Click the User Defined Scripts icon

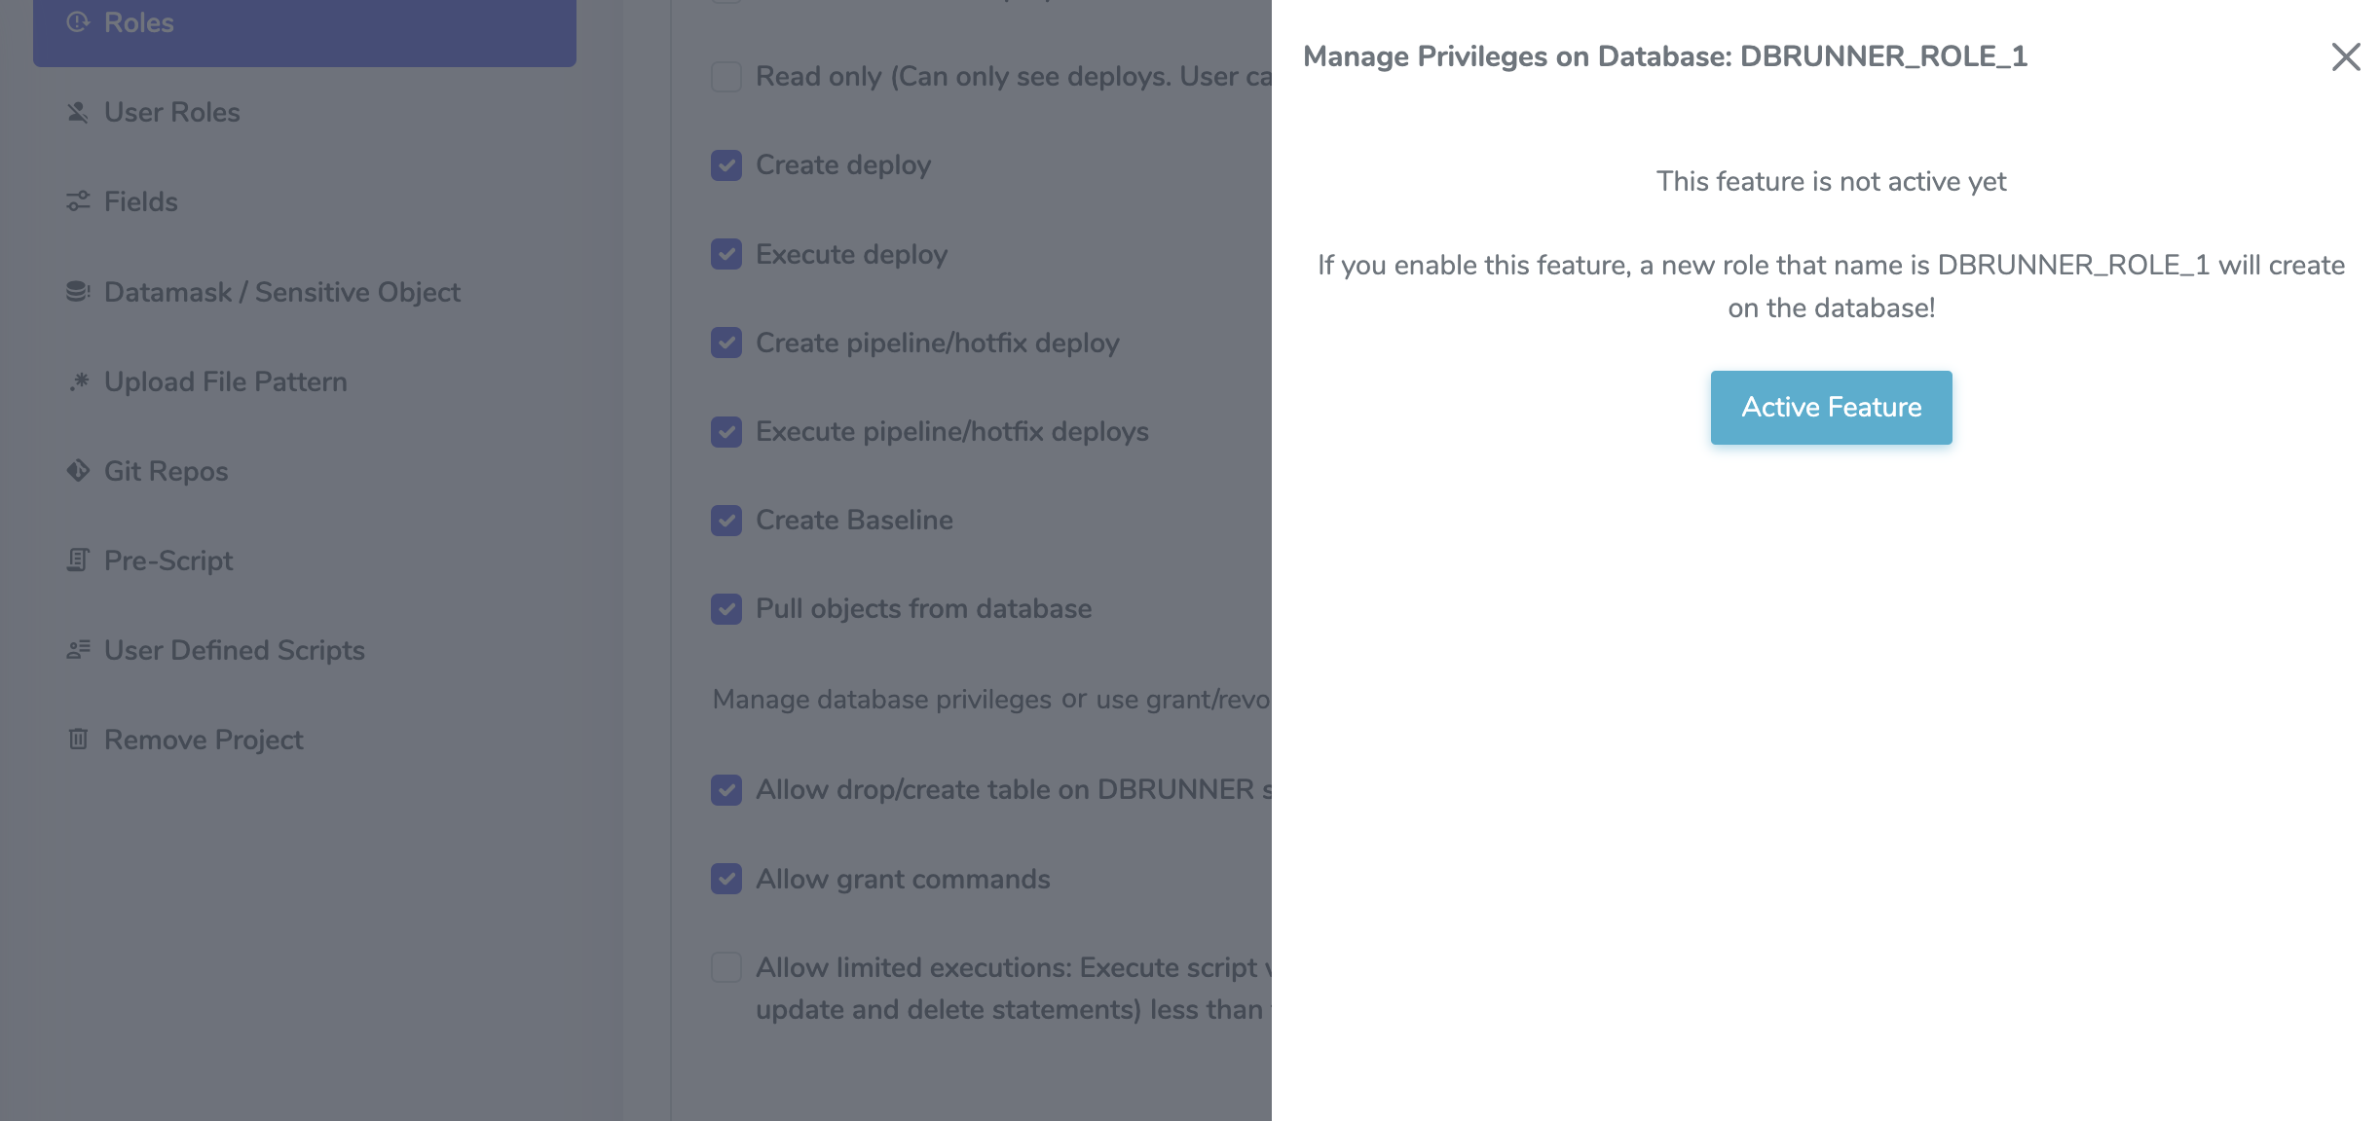pyautogui.click(x=78, y=650)
